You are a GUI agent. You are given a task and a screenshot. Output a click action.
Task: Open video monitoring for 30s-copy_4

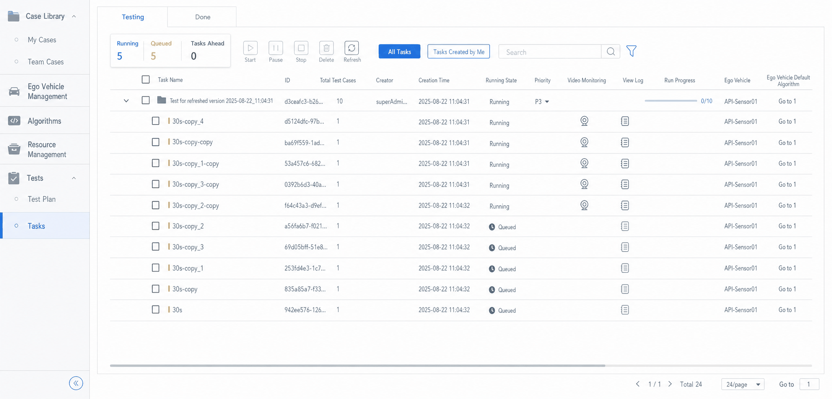click(584, 121)
